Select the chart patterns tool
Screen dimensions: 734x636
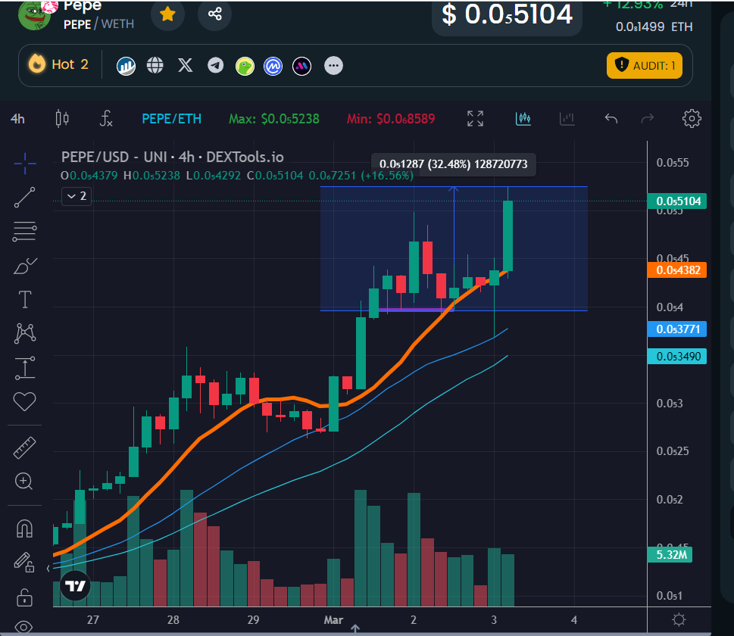tap(25, 333)
